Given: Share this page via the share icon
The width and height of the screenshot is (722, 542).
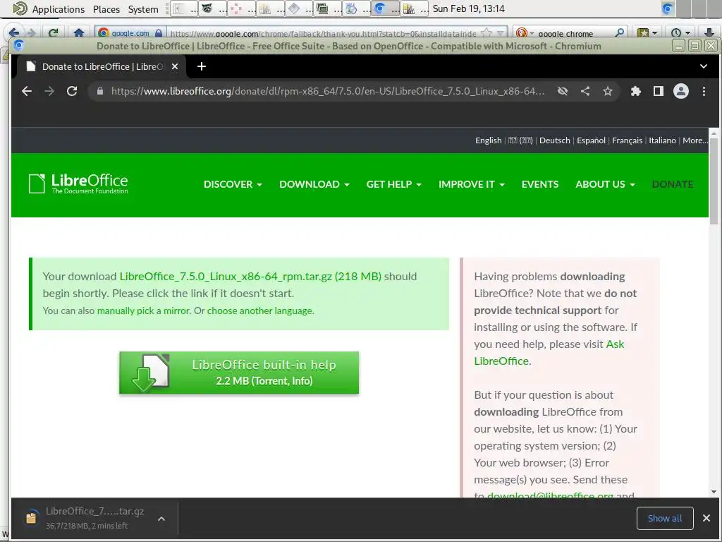Looking at the screenshot, I should click(585, 91).
